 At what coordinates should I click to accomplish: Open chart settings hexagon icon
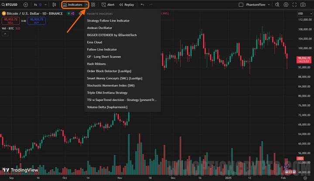[x=286, y=4]
